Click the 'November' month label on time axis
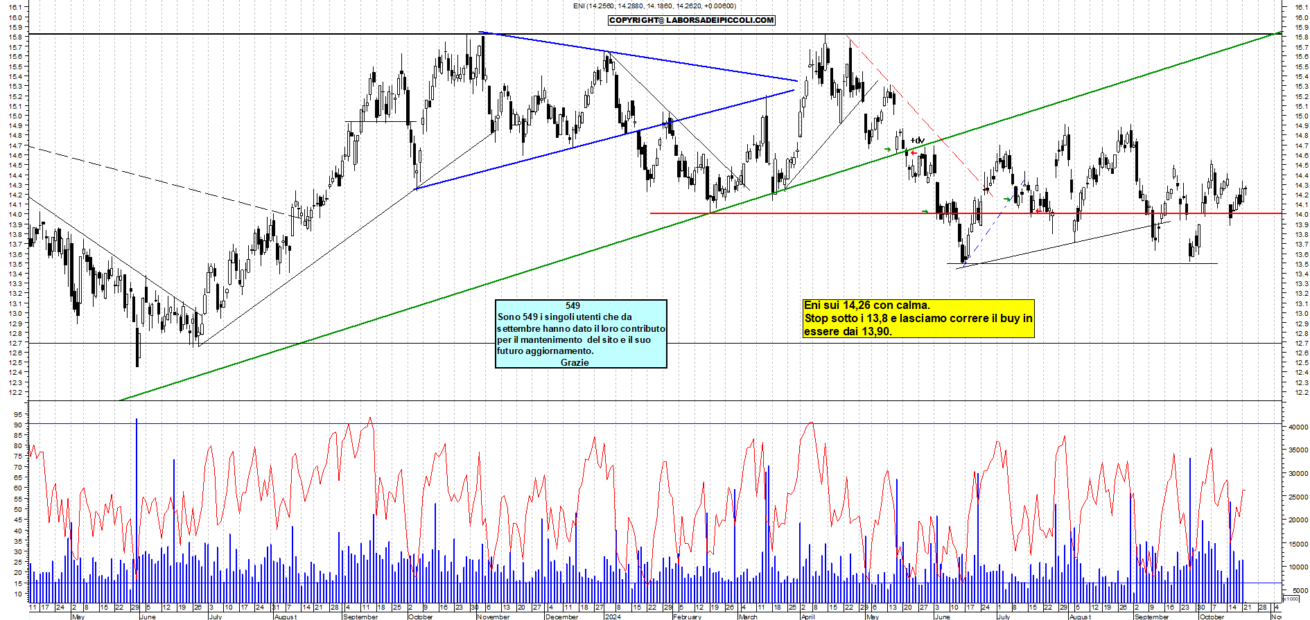This screenshot has width=1310, height=620. (x=493, y=617)
